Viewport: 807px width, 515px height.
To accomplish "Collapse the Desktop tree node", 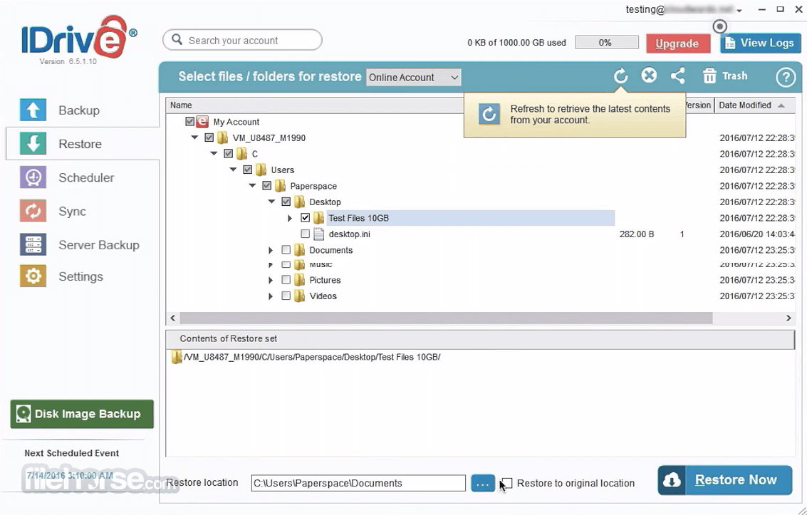I will (x=272, y=202).
